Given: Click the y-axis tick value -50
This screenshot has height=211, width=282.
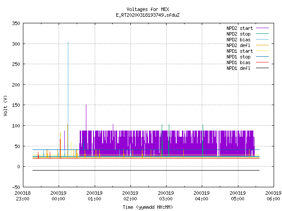Looking at the screenshot, I should (x=16, y=187).
